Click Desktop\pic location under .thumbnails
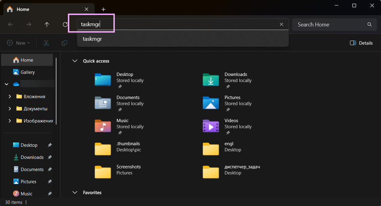Screen dimensions: 381x206 (x=128, y=150)
